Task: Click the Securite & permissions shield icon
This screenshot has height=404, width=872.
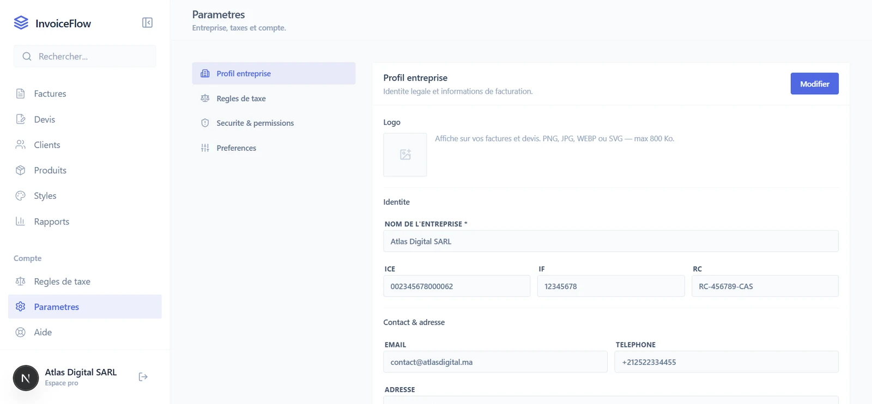Action: tap(205, 123)
